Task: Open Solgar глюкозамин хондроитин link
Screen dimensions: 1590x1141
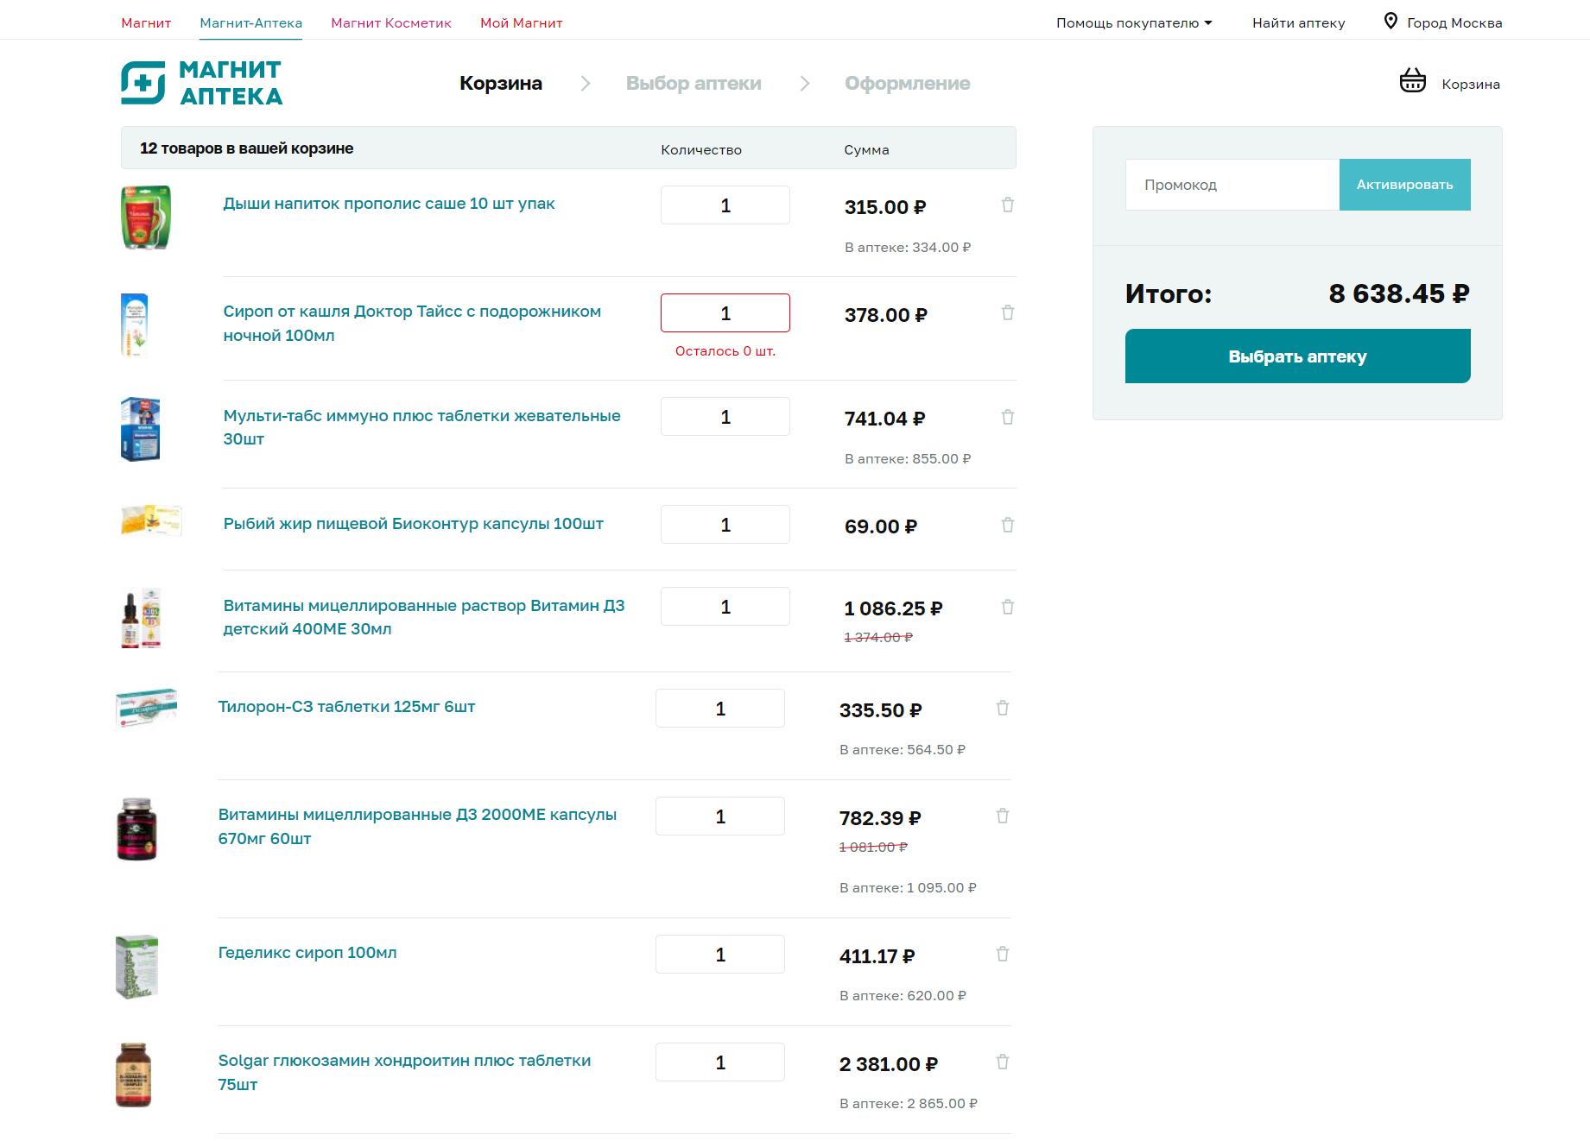Action: (x=404, y=1073)
